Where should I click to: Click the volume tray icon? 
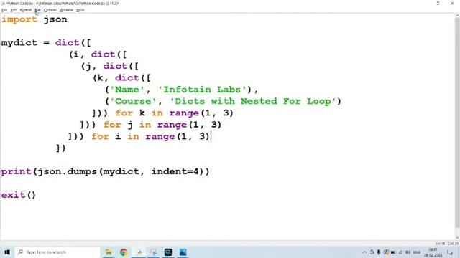[408, 252]
